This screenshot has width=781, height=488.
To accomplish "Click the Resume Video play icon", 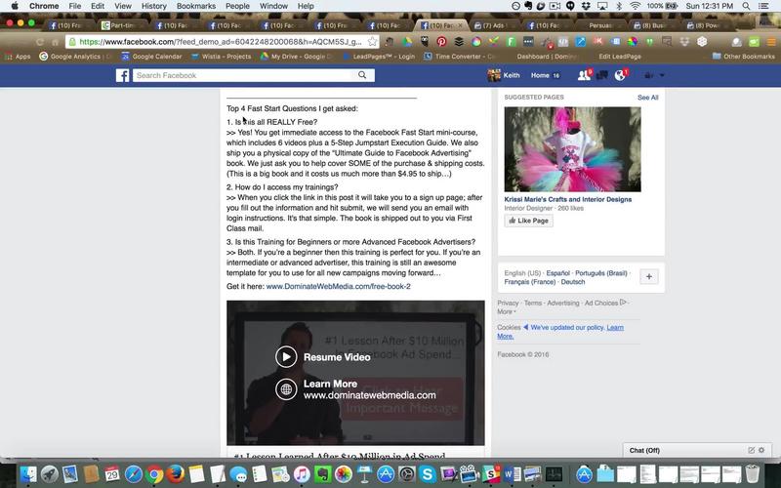I will click(286, 356).
